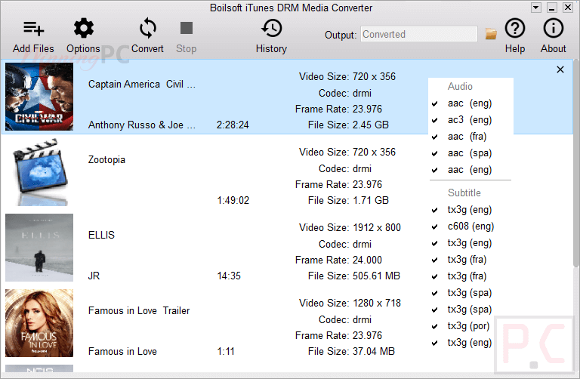Click the Zootopia title text
The height and width of the screenshot is (379, 580).
[106, 160]
